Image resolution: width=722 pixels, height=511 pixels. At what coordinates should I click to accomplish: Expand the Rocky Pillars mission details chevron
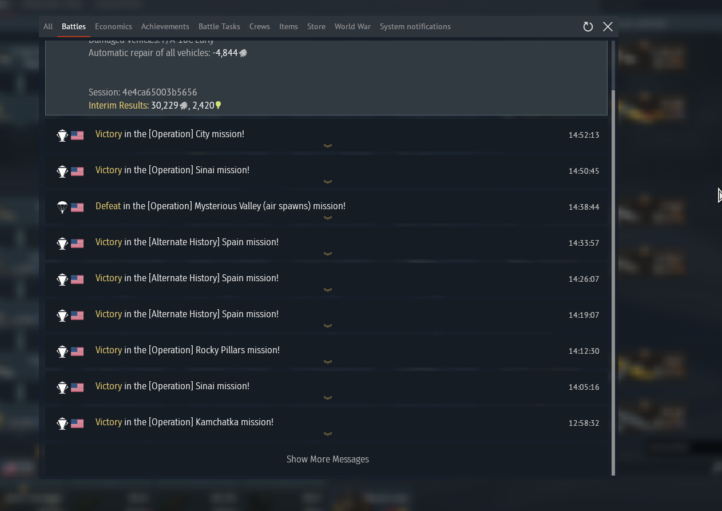[x=328, y=362]
